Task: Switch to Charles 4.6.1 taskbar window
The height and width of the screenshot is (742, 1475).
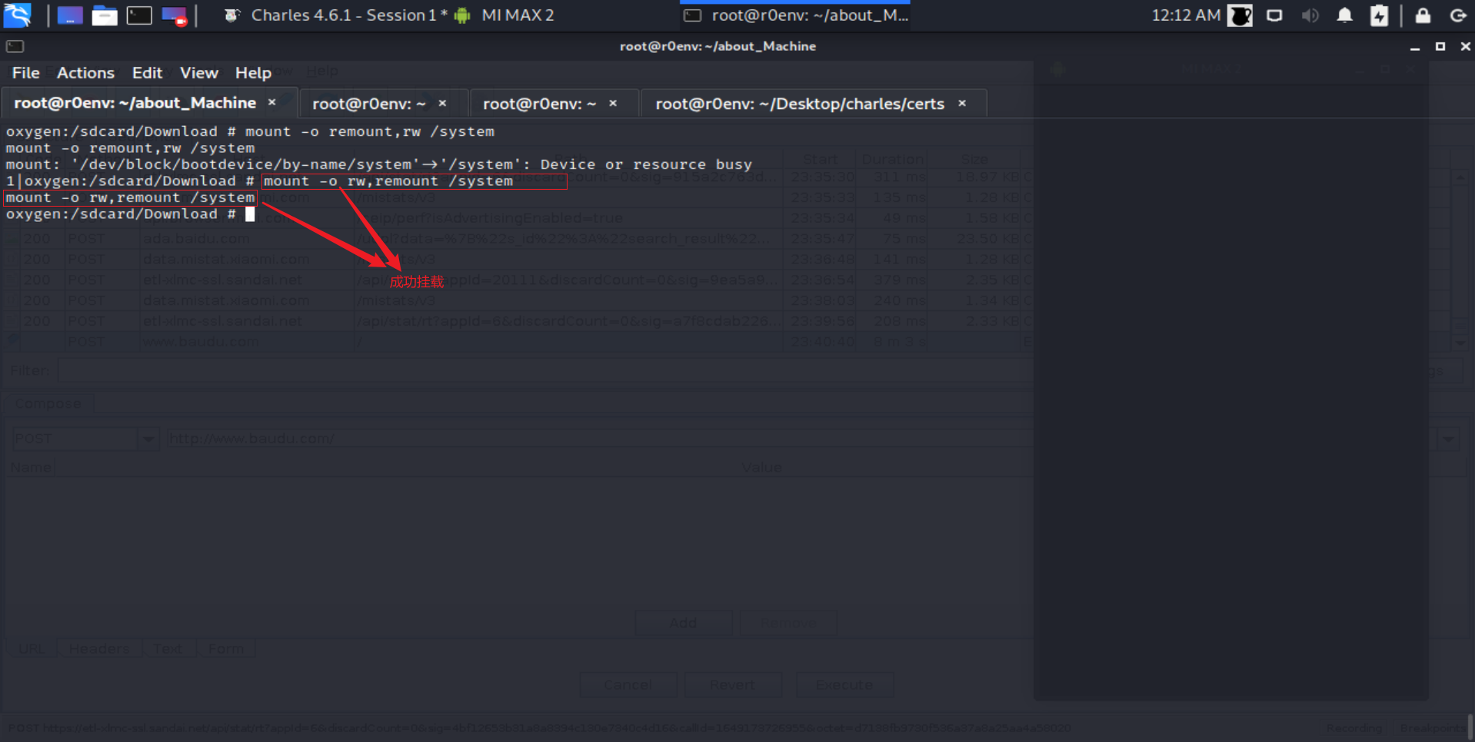Action: pyautogui.click(x=335, y=15)
